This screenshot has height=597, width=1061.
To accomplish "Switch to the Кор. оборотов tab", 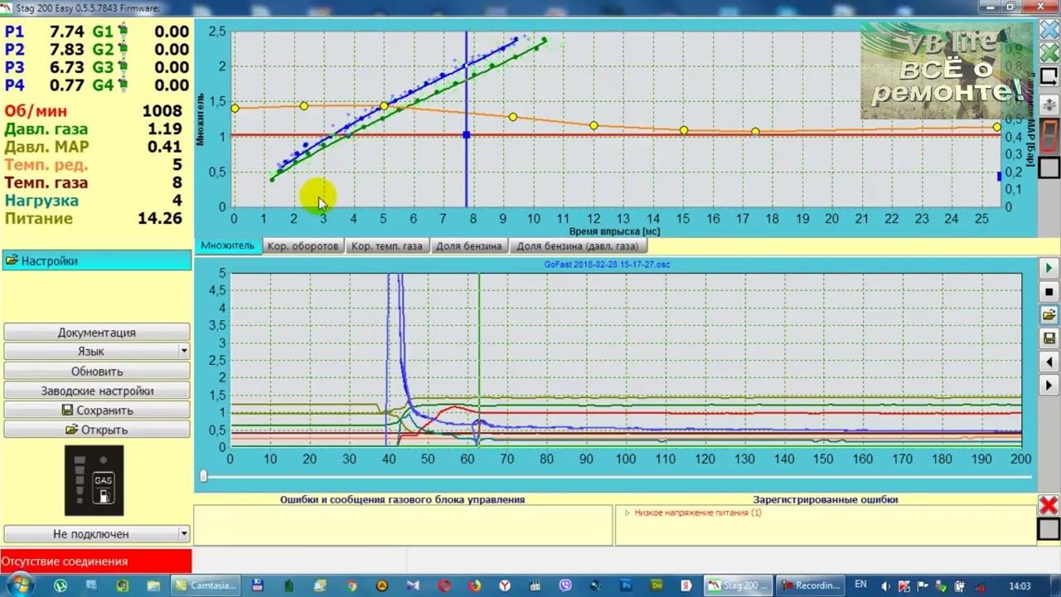I will [303, 246].
